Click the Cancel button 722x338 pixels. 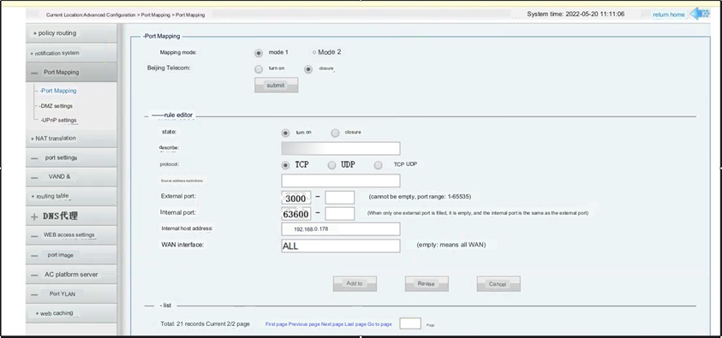tap(498, 284)
